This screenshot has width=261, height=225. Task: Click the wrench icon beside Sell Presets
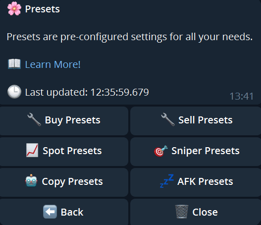168,119
